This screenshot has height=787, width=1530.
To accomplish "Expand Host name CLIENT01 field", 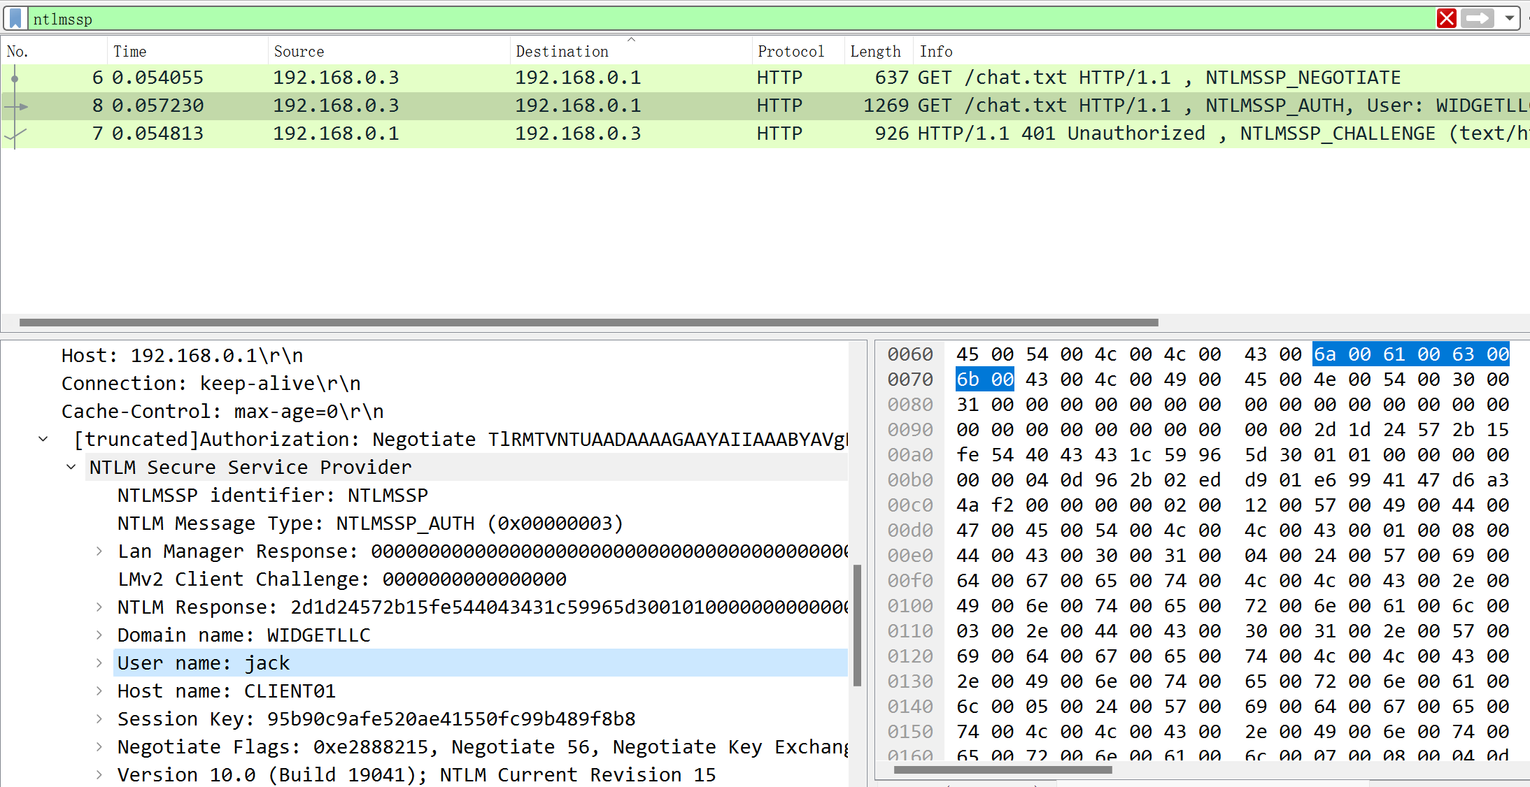I will (x=99, y=691).
